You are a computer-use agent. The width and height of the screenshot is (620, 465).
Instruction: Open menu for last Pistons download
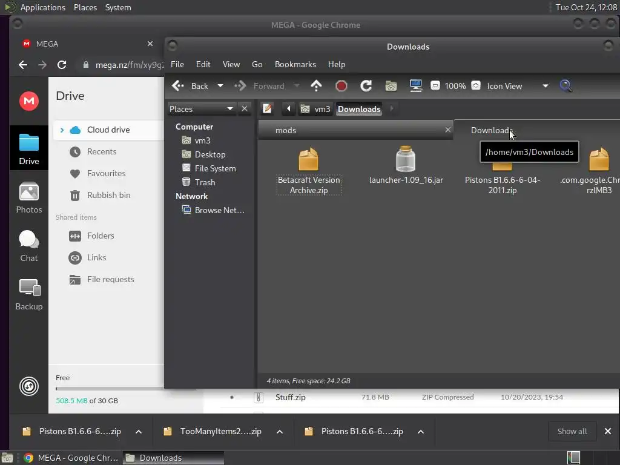point(421,431)
